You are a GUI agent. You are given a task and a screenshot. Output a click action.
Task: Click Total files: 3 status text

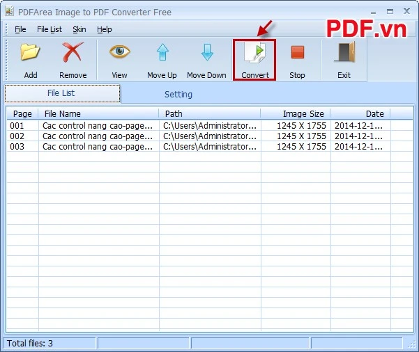(30, 344)
